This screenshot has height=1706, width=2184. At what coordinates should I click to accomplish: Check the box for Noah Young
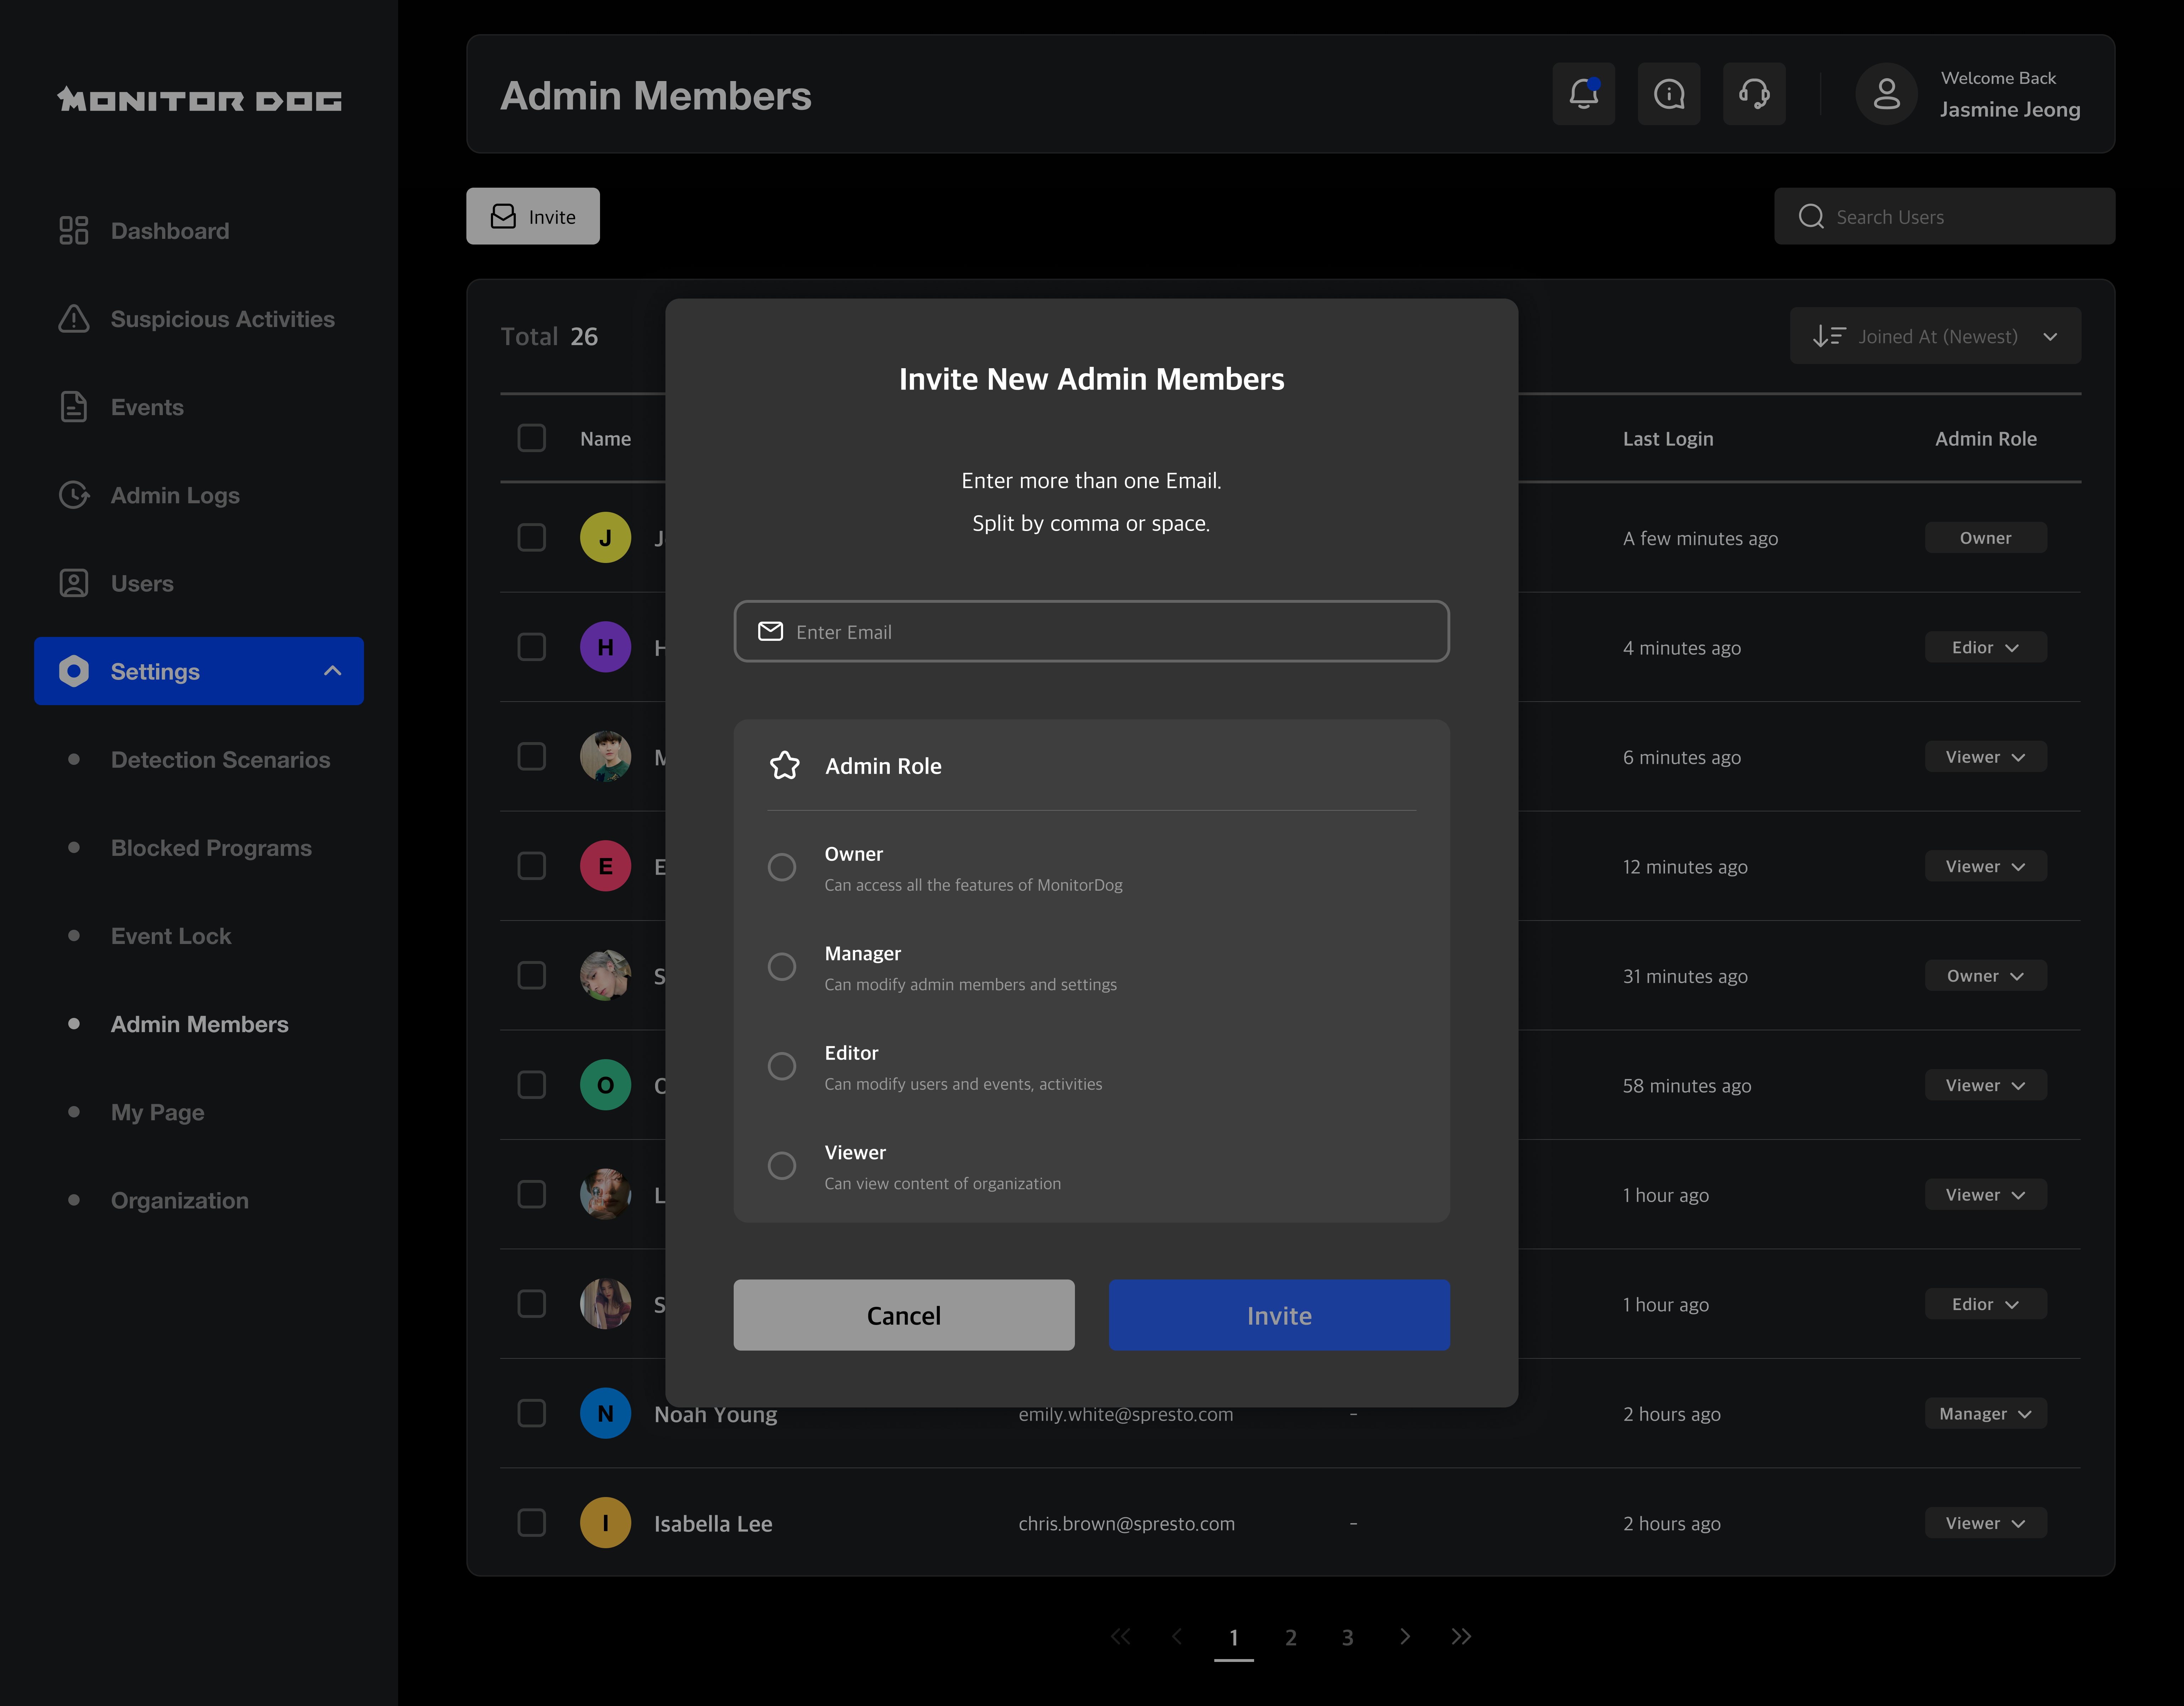[532, 1414]
